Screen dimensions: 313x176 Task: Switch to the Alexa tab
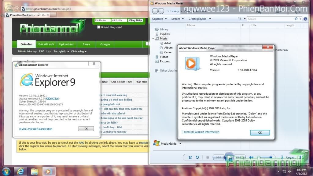point(86,44)
